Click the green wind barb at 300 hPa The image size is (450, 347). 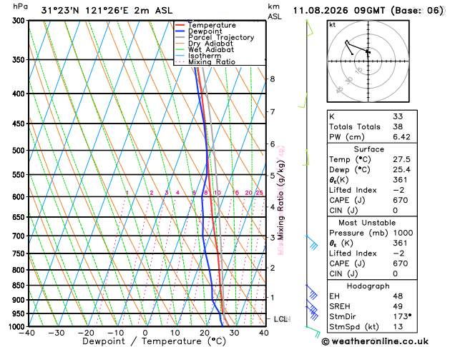coord(310,27)
